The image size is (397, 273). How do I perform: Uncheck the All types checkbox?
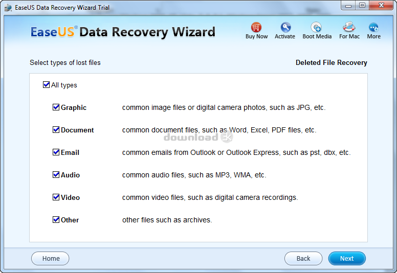(x=47, y=84)
